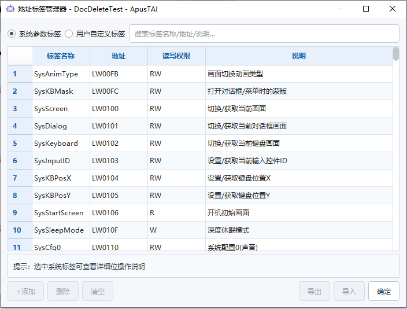Image resolution: width=407 pixels, height=309 pixels.
Task: Maximize the 地址标签管理器 window
Action: tap(366, 9)
